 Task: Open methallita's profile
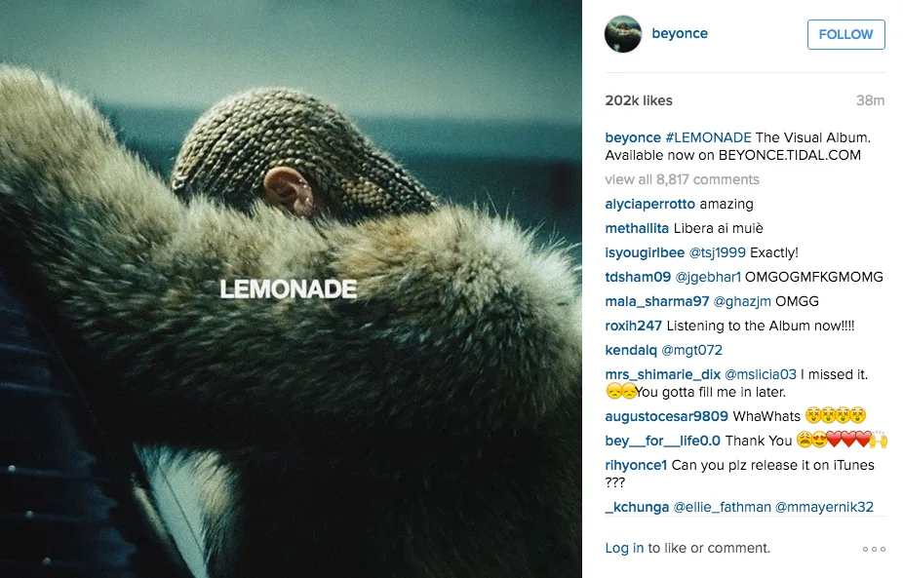point(637,228)
